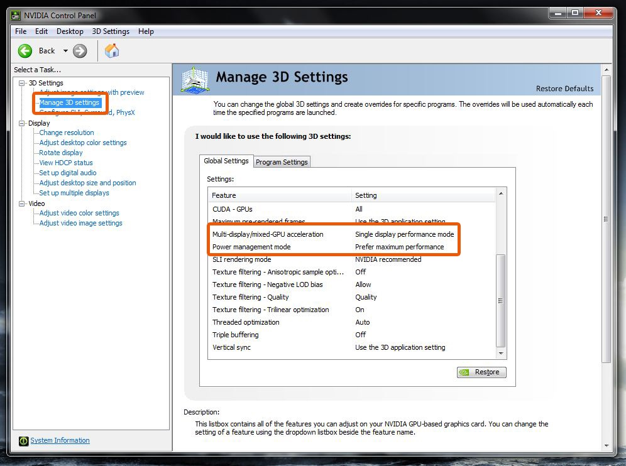Click settings list scroll down arrow
This screenshot has height=466, width=626.
pyautogui.click(x=501, y=354)
